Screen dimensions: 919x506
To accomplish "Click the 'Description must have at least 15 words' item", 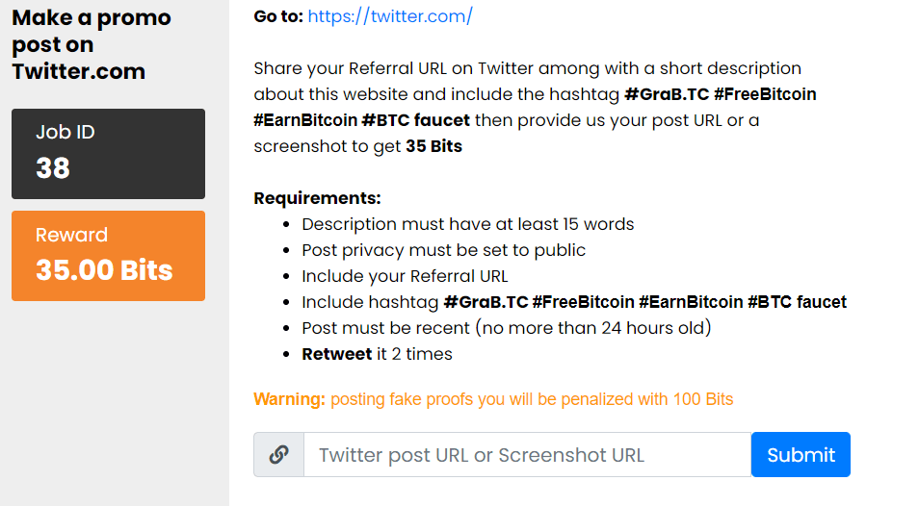I will (468, 224).
